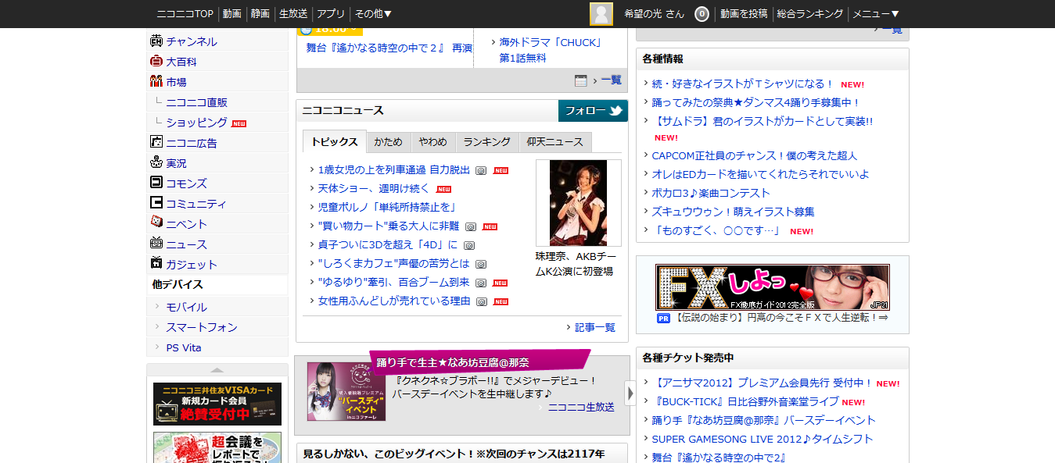
Task: Collapse sidebar with the up arrow bar
Action: pyautogui.click(x=217, y=370)
